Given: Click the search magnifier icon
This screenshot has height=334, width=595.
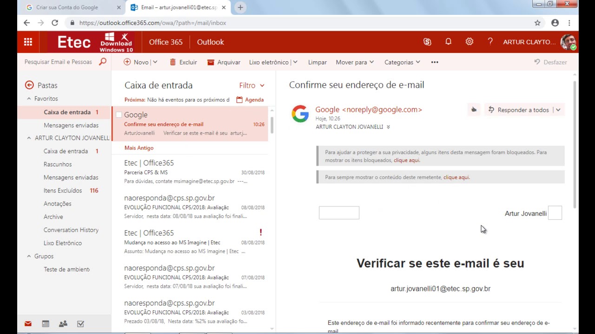Looking at the screenshot, I should pyautogui.click(x=103, y=62).
